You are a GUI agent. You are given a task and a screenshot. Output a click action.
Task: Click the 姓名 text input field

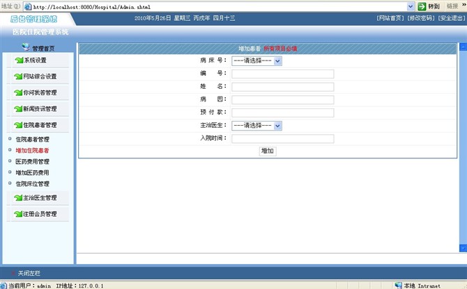[282, 86]
